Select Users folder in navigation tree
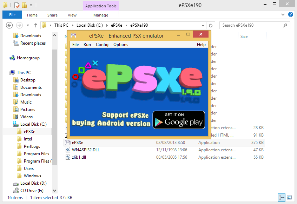 click(x=28, y=169)
